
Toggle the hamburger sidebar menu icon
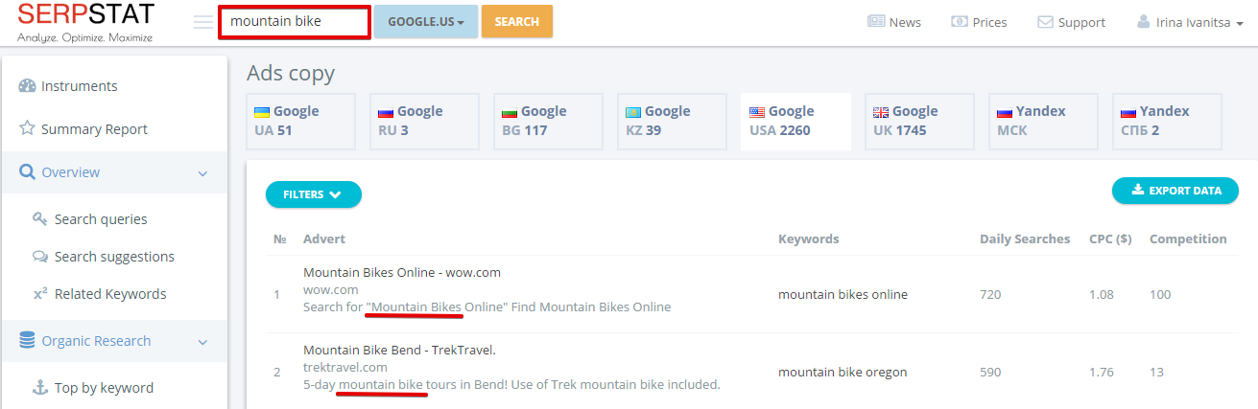tap(203, 22)
